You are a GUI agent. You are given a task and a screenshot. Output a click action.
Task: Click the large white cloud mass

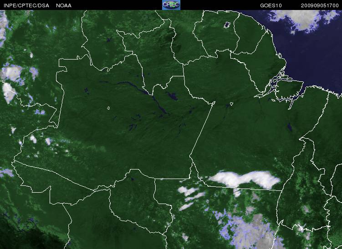pos(244,179)
